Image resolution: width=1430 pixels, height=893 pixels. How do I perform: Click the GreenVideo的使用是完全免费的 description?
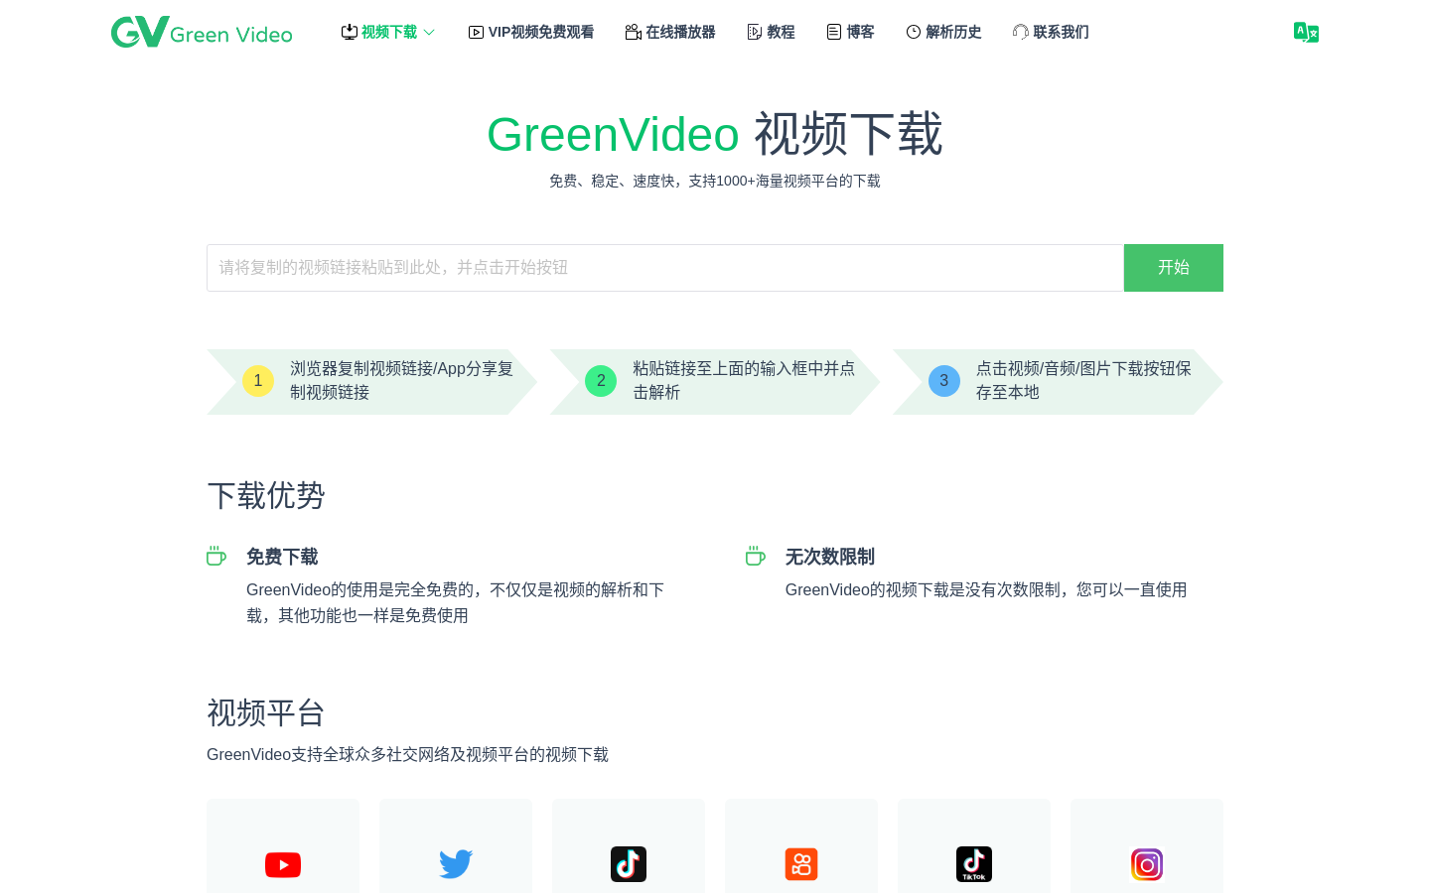click(456, 602)
